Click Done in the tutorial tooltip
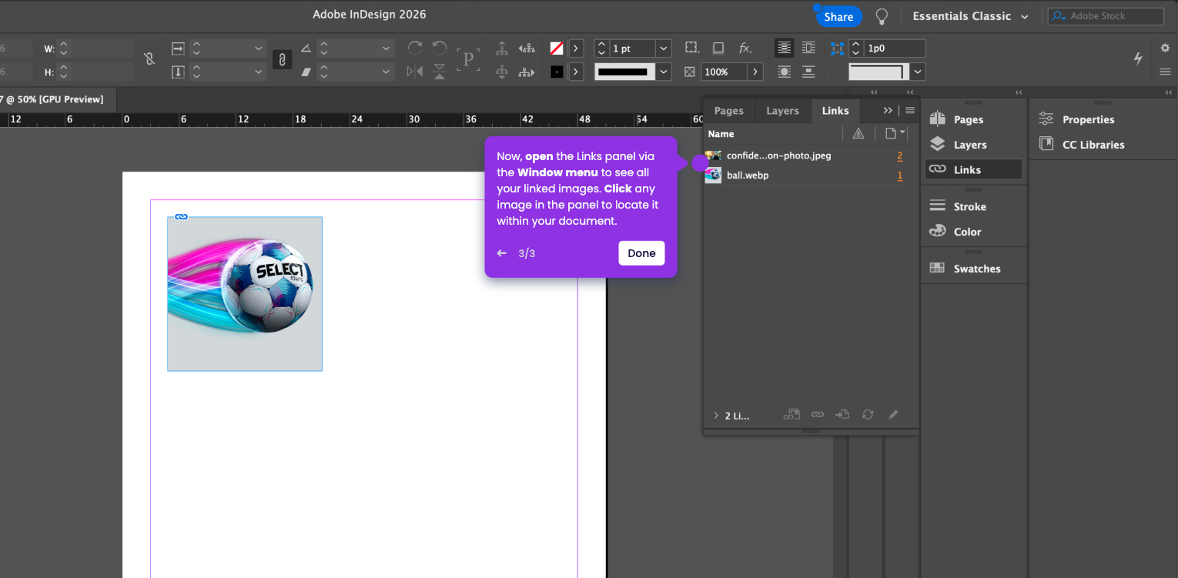Viewport: 1178px width, 578px height. coord(641,253)
